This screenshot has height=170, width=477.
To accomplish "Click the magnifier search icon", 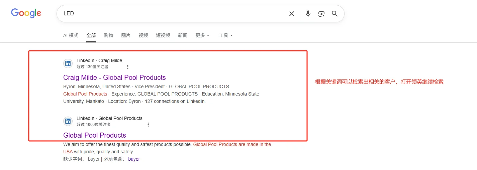I will [335, 14].
